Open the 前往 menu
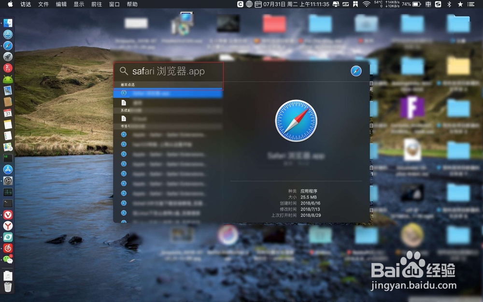This screenshot has width=483, height=302. (x=97, y=4)
